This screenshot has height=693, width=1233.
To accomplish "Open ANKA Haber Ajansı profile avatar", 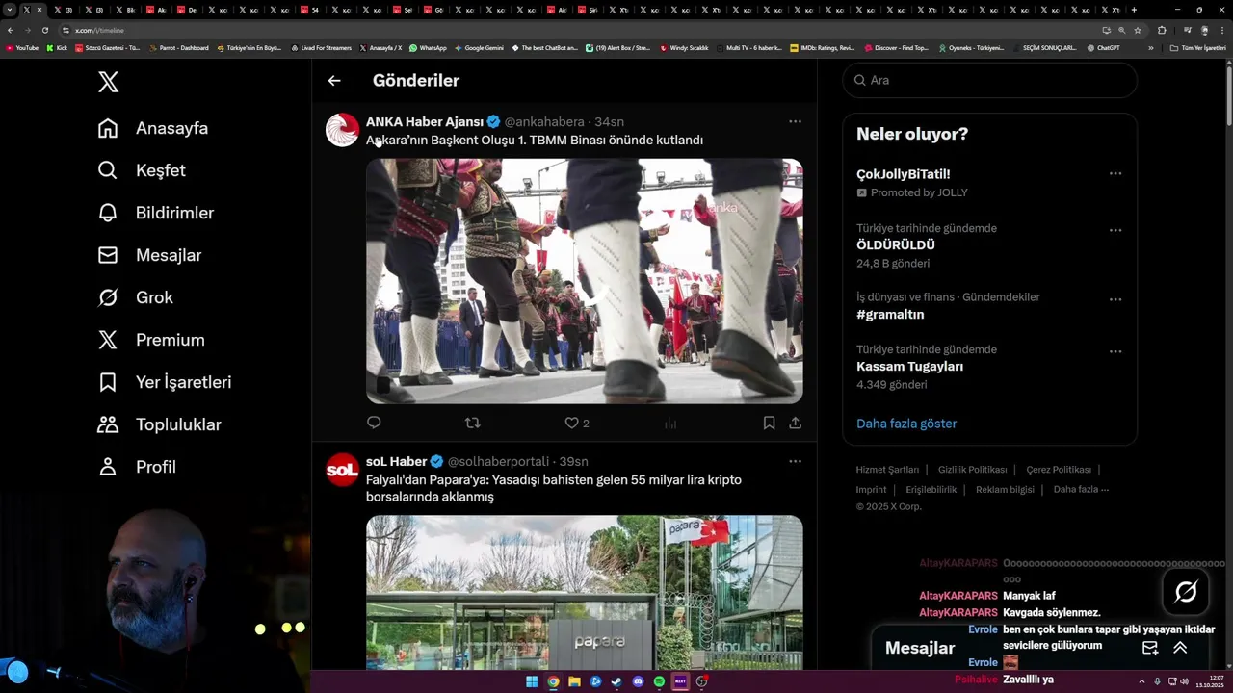I will 342,130.
